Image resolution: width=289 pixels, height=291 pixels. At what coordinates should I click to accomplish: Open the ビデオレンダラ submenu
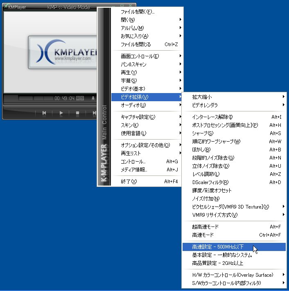tap(234, 105)
